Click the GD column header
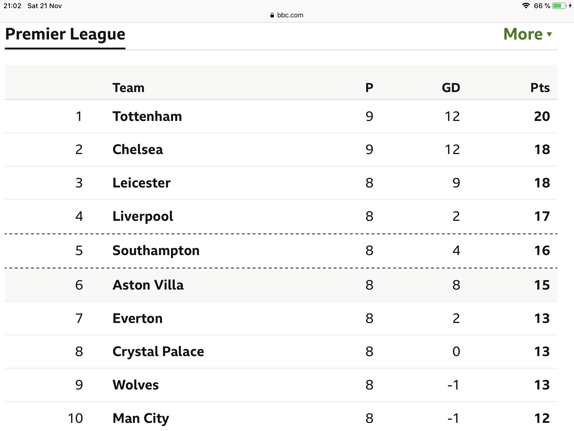This screenshot has width=574, height=431. coord(451,88)
